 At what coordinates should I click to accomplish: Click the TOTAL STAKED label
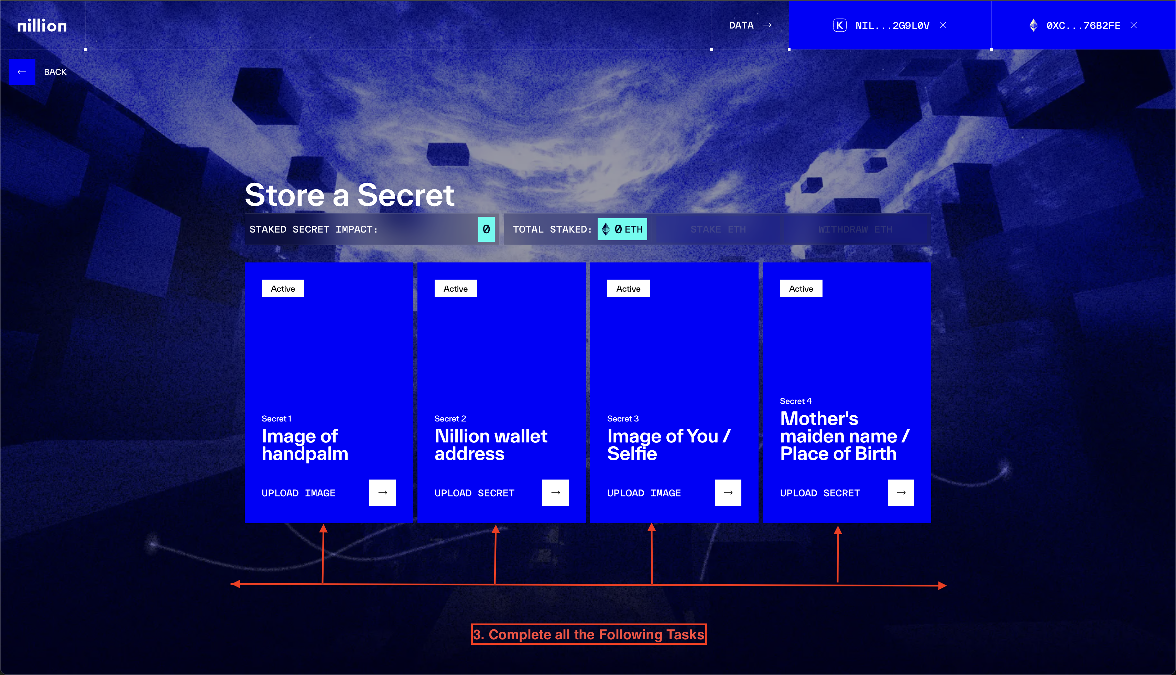tap(552, 229)
